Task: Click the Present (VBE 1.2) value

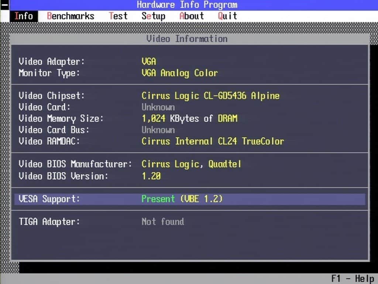Action: click(x=182, y=199)
